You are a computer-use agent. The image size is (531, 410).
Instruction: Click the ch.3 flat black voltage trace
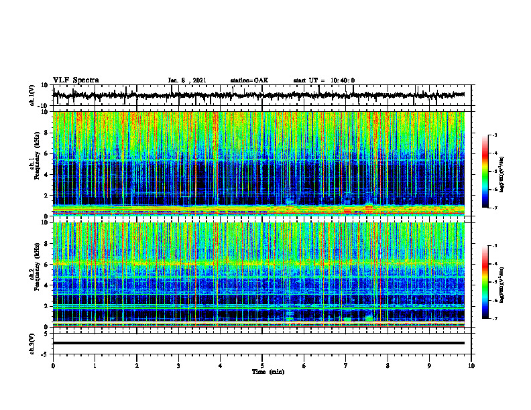[259, 343]
